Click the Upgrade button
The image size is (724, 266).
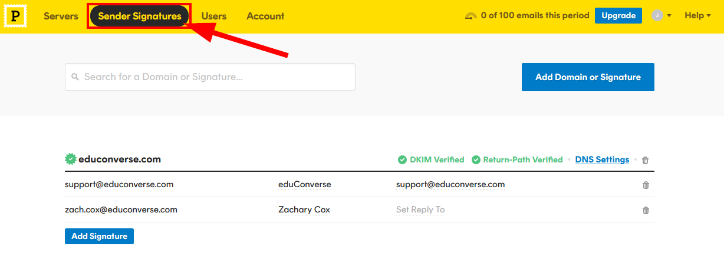(x=618, y=16)
